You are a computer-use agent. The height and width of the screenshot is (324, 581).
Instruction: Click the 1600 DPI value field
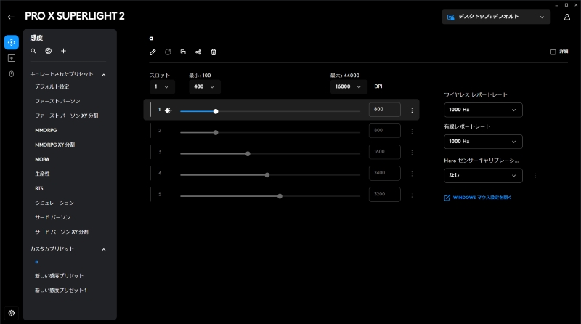tap(385, 152)
